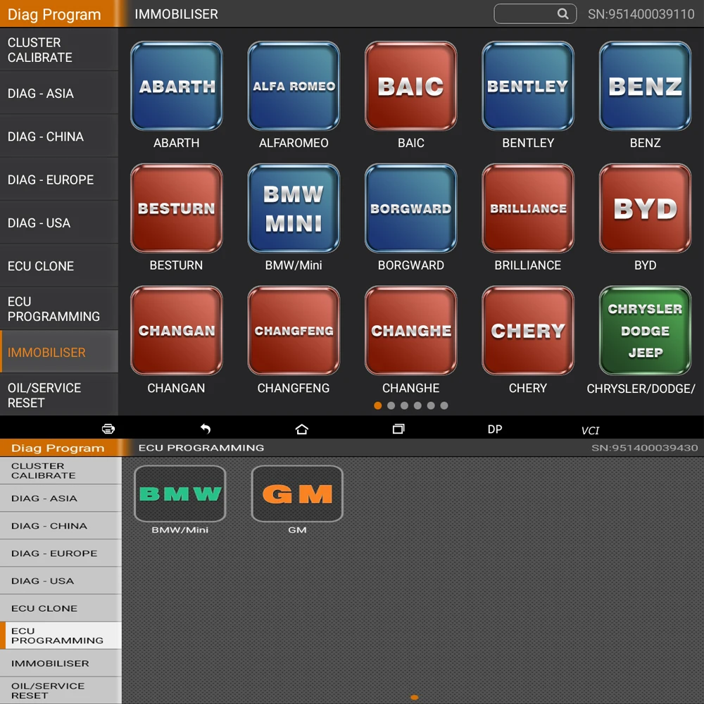Select the blue BMW MINI icon in Immobiliser
This screenshot has height=704, width=704.
point(294,208)
